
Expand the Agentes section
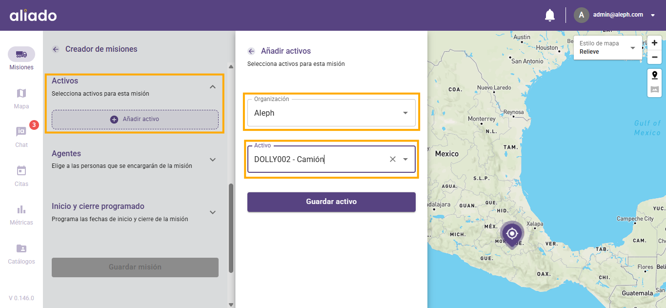212,160
